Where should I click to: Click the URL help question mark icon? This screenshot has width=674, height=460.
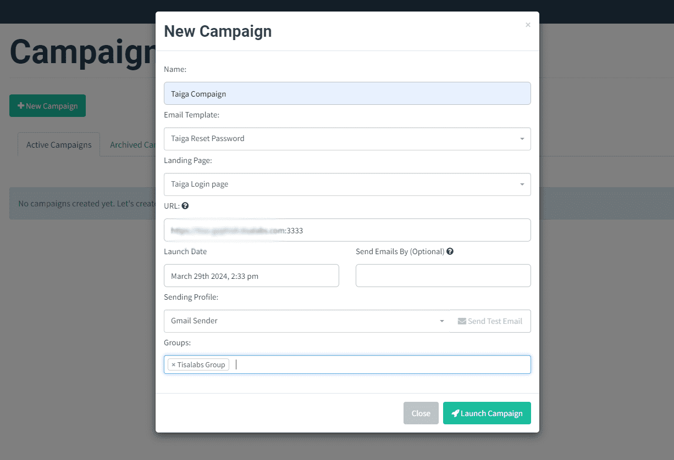185,206
